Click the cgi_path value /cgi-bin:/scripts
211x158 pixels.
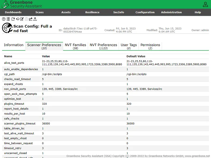point(52,74)
